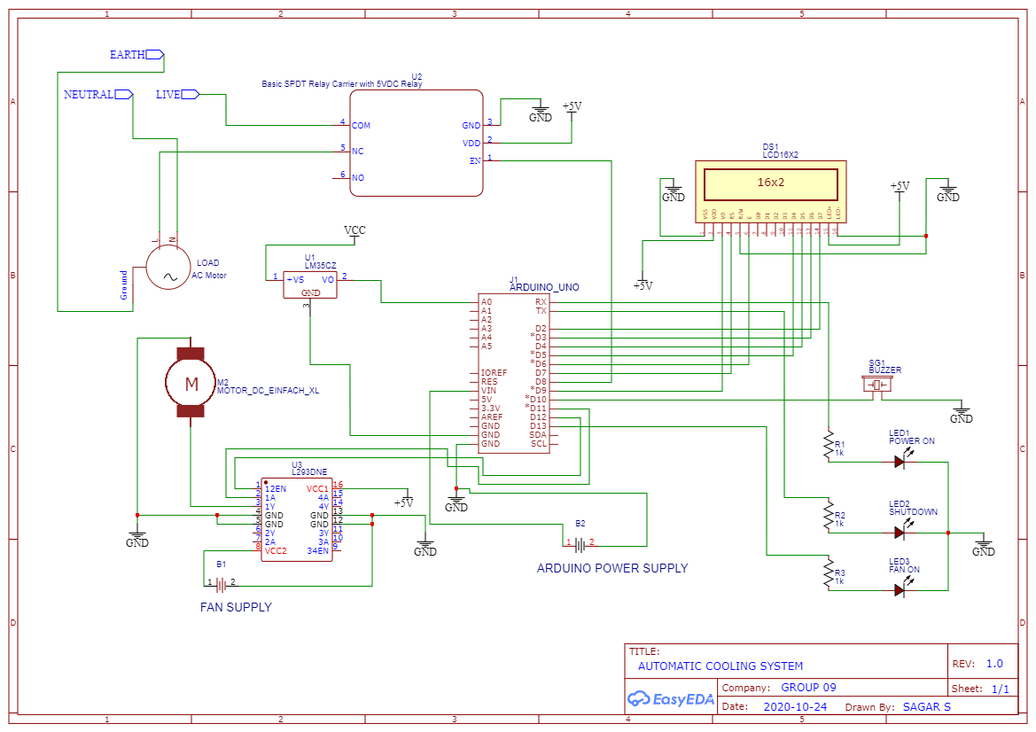Select the LED1 POWER ON diode symbol
The width and height of the screenshot is (1036, 732).
pyautogui.click(x=900, y=462)
